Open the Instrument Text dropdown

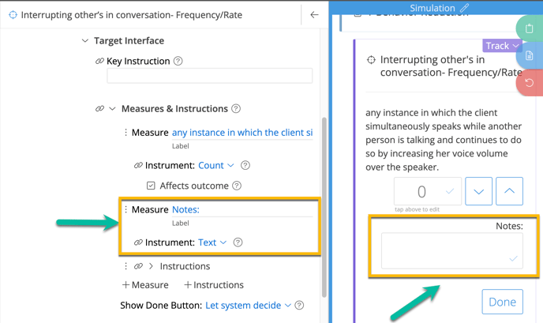pyautogui.click(x=212, y=242)
